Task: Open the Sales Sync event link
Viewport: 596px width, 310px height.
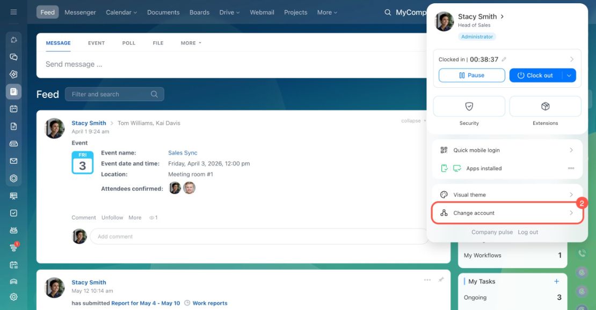Action: click(183, 153)
